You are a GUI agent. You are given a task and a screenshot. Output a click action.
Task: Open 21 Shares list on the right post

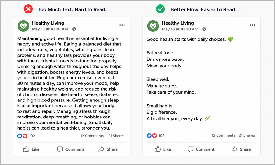pyautogui.click(x=247, y=135)
